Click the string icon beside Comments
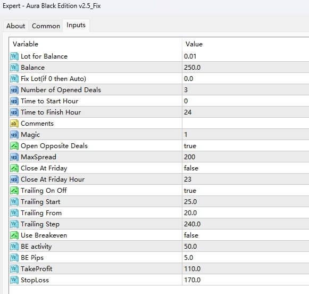 [x=14, y=124]
